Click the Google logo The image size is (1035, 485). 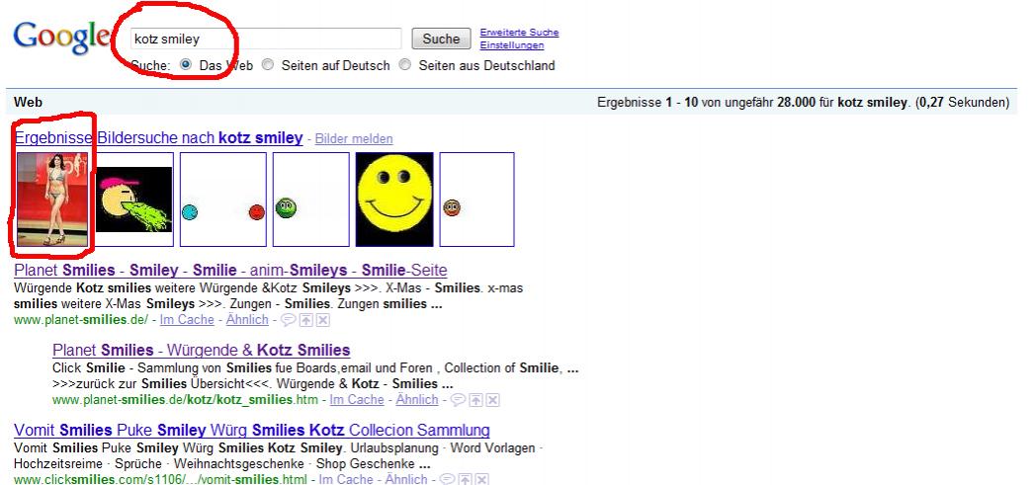click(x=62, y=39)
